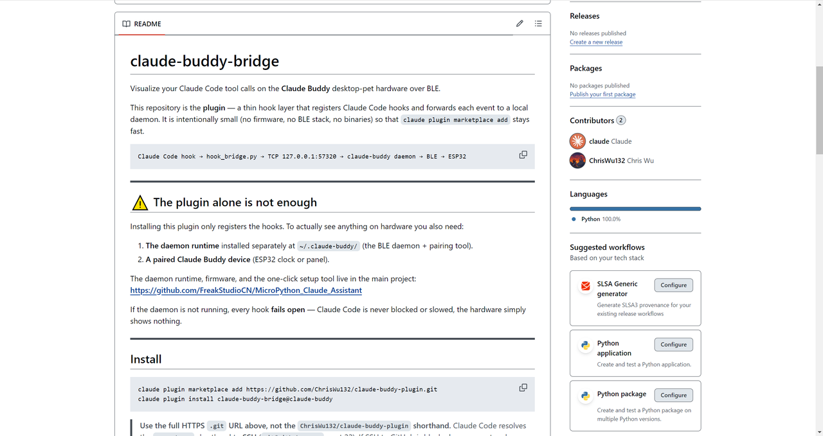Click the Install heading
Viewport: 823px width, 436px height.
[x=146, y=359]
